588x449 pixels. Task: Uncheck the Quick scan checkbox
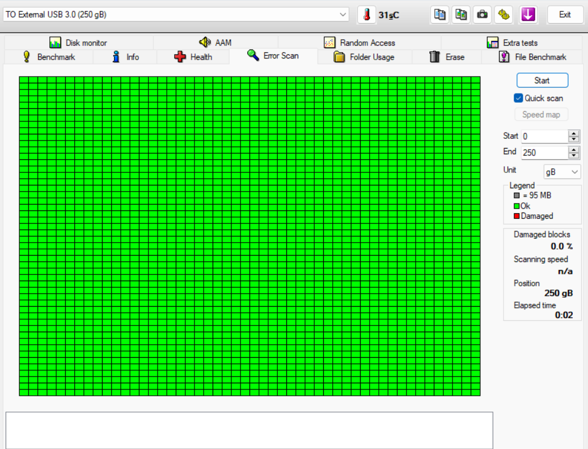pyautogui.click(x=518, y=98)
